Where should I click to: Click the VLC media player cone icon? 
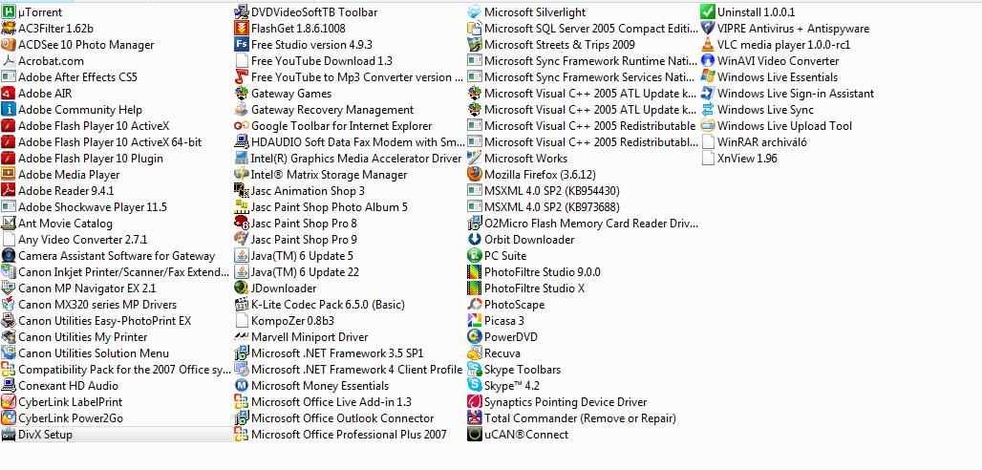coord(707,45)
